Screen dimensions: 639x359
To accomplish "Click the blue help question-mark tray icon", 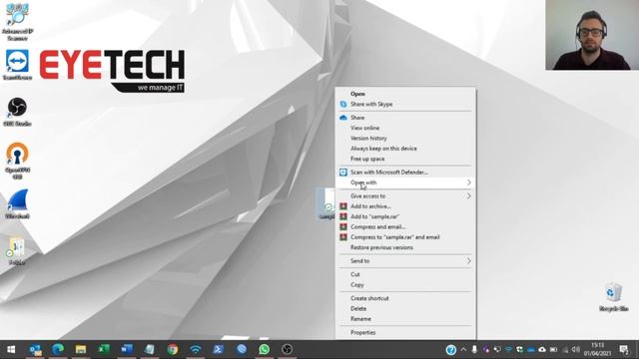I will [x=450, y=350].
